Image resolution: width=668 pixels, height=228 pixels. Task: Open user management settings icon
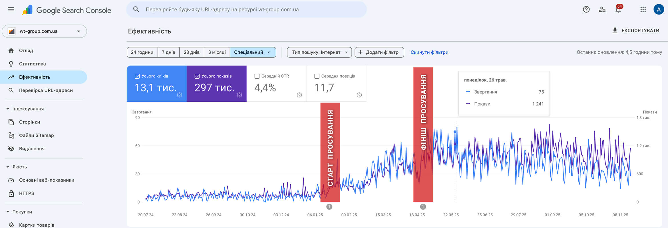click(602, 9)
